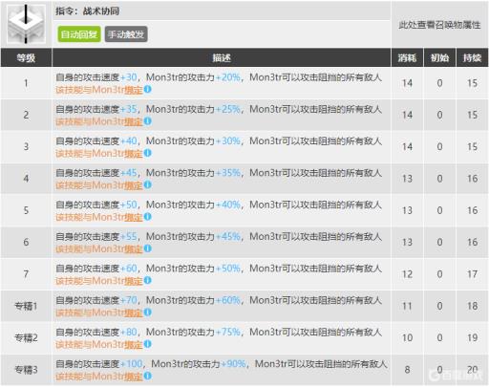Click the info icon in level 5 row
The height and width of the screenshot is (388, 489).
pos(147,217)
